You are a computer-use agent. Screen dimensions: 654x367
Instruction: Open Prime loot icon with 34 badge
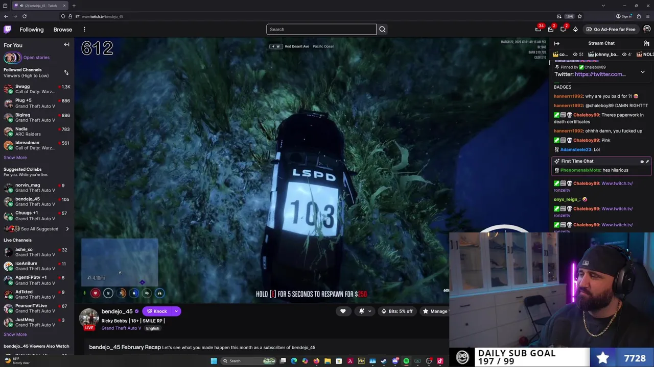click(x=539, y=29)
